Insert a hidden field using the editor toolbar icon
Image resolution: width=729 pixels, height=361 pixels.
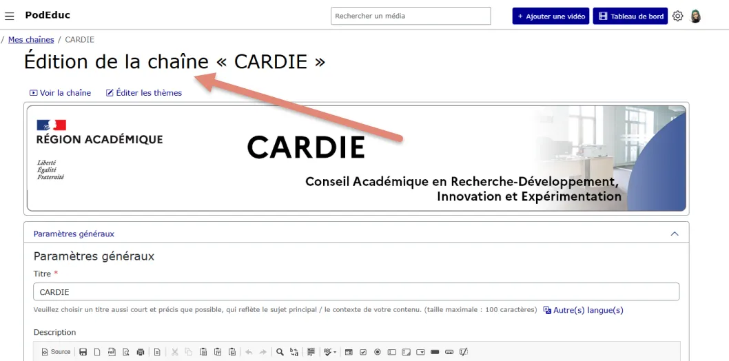tap(464, 352)
